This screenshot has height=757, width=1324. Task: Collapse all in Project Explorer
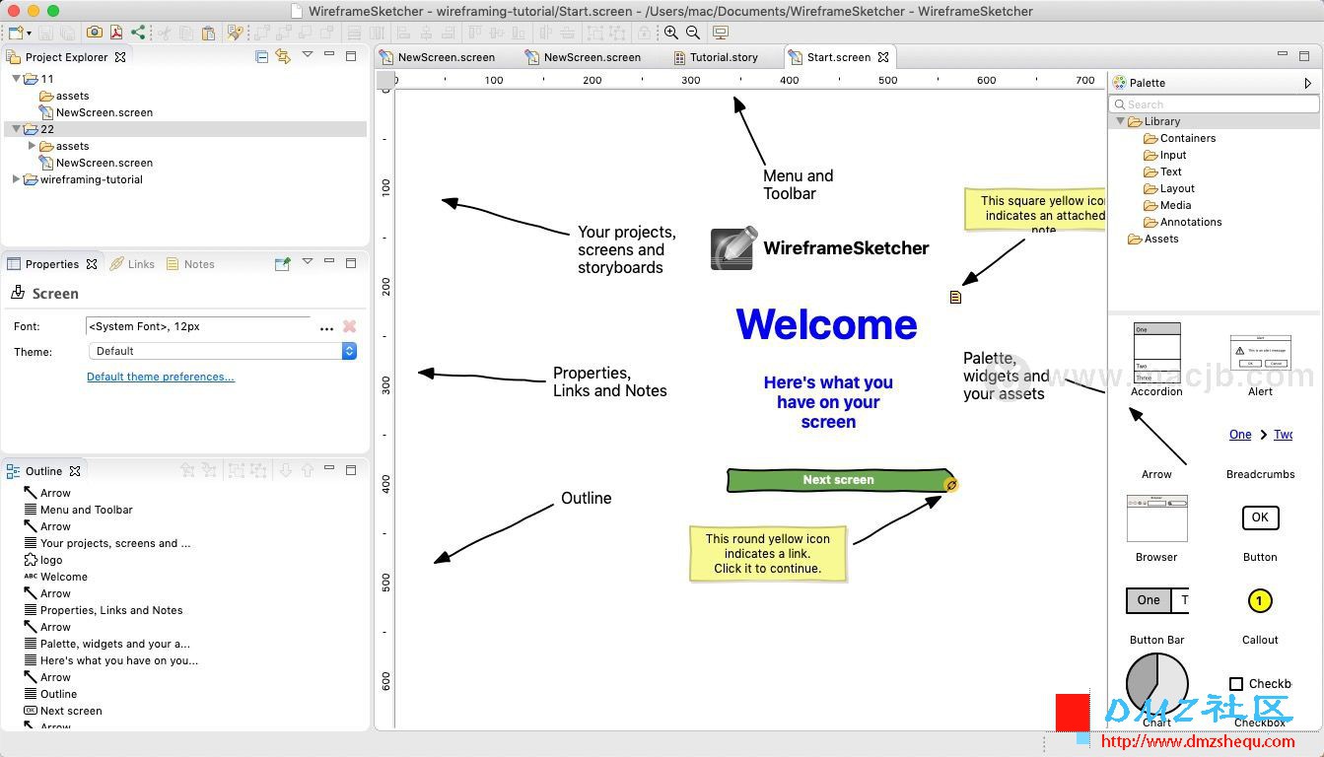coord(261,56)
